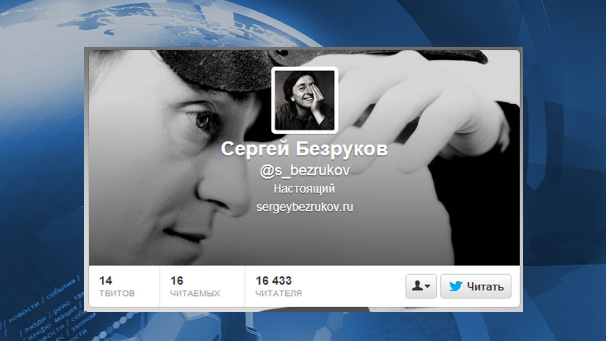Click the bio text Настоящий
The image size is (606, 341).
click(x=304, y=189)
